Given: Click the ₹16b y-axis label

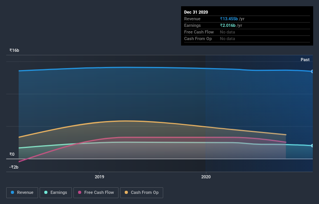Looking at the screenshot, I should coord(14,50).
